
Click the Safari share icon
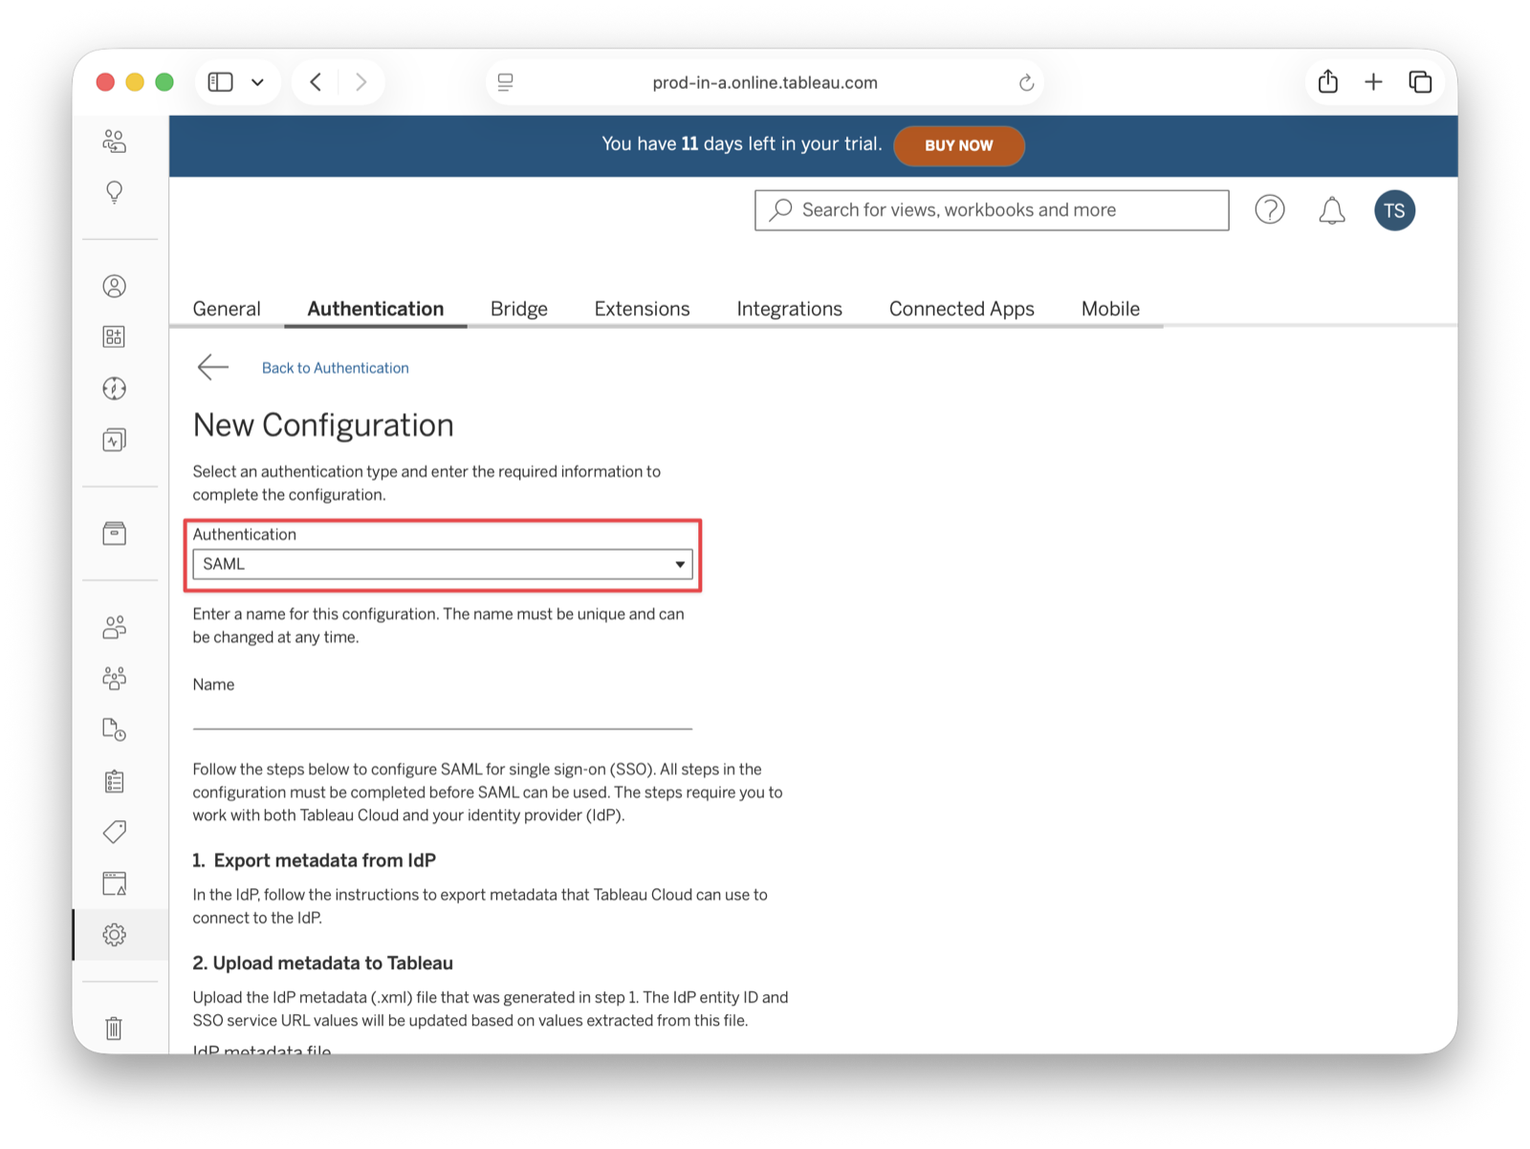click(1327, 81)
